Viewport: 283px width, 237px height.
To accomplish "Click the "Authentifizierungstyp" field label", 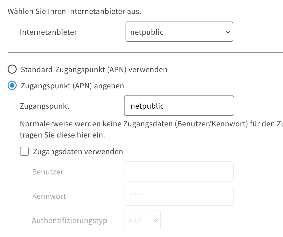I will pos(70,220).
